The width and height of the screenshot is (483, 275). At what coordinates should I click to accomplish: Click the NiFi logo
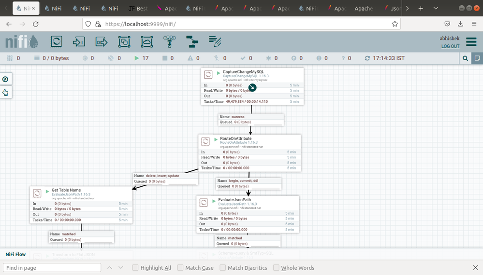pos(22,42)
